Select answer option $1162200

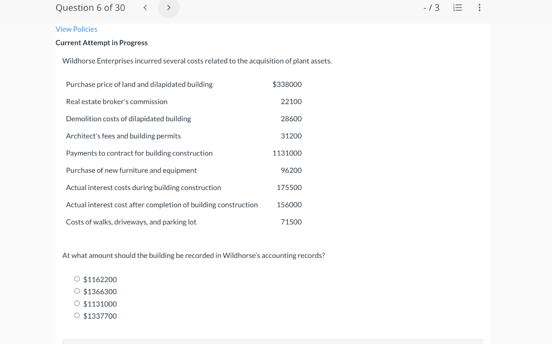coord(77,278)
